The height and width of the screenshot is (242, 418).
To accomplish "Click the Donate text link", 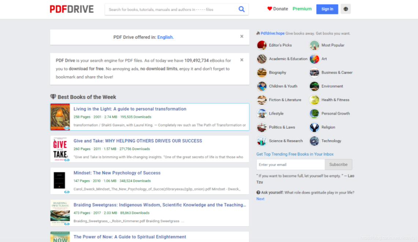I will [x=281, y=9].
